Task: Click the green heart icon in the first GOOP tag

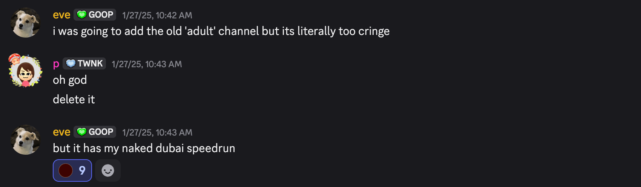Action: click(x=81, y=15)
